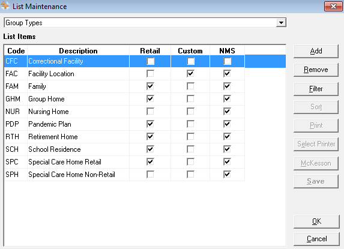Select the Retirement Home row
The image size is (344, 249).
point(124,137)
